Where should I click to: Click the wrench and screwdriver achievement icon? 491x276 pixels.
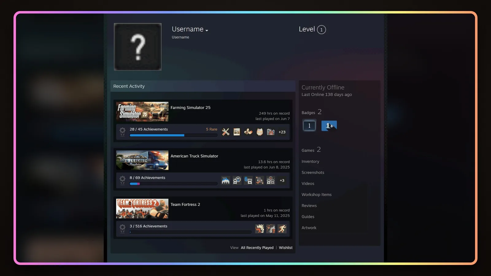[226, 132]
